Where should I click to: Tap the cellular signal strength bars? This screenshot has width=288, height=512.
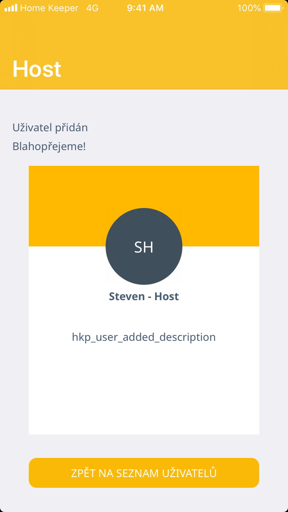(x=11, y=8)
